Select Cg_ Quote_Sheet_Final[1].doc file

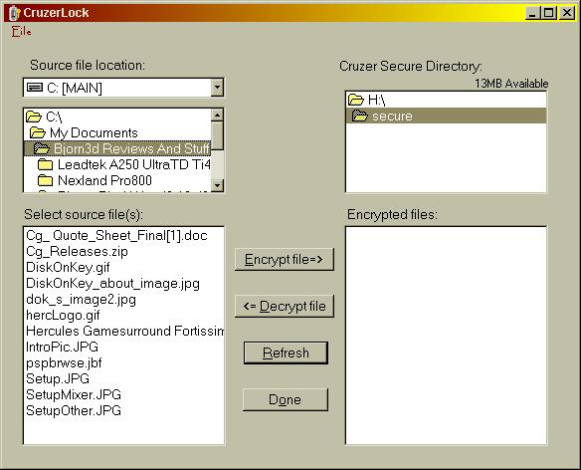(116, 236)
